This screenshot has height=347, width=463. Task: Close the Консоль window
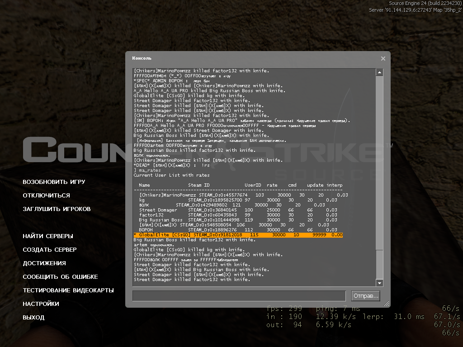[x=383, y=58]
